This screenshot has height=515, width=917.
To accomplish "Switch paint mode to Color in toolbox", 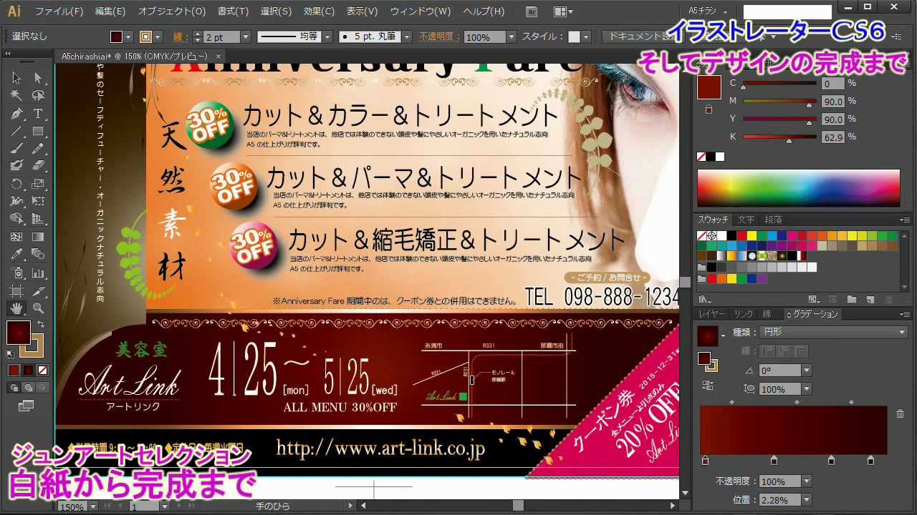I will coord(14,370).
